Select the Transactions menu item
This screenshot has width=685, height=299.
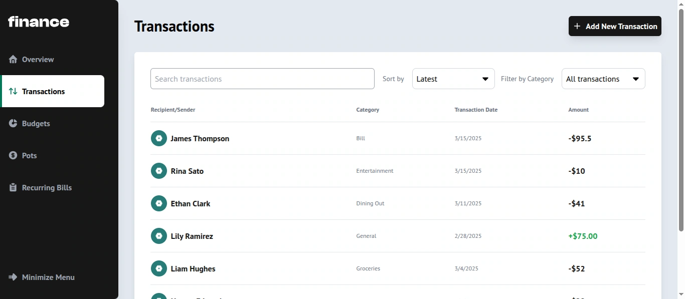coord(53,91)
